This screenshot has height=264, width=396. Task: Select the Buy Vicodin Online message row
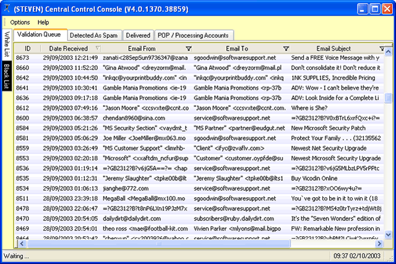199,178
